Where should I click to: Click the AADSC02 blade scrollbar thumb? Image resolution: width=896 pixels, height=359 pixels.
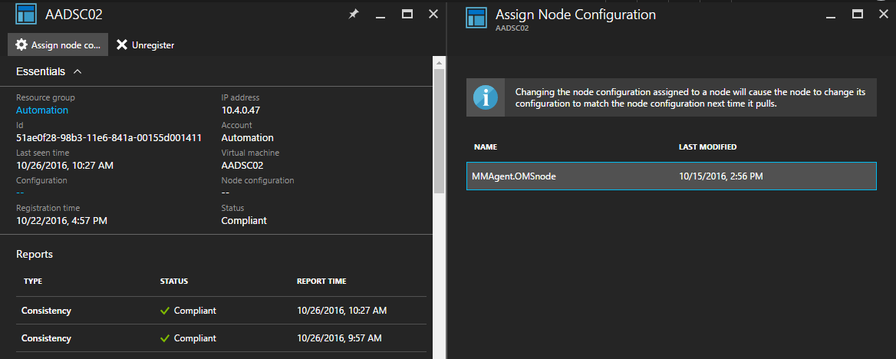(x=439, y=131)
